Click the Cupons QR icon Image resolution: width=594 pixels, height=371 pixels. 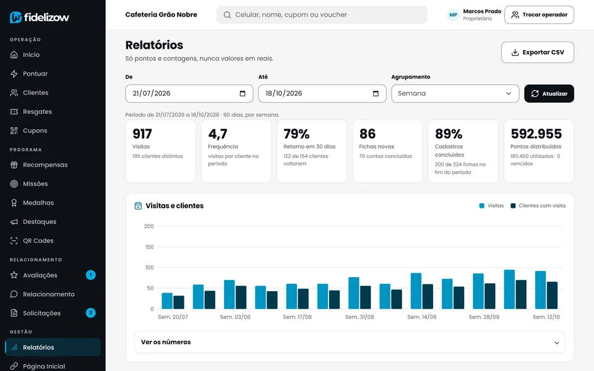point(14,130)
